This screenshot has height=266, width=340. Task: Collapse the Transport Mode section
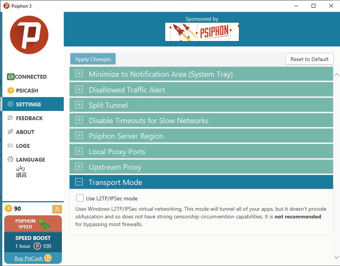point(201,182)
